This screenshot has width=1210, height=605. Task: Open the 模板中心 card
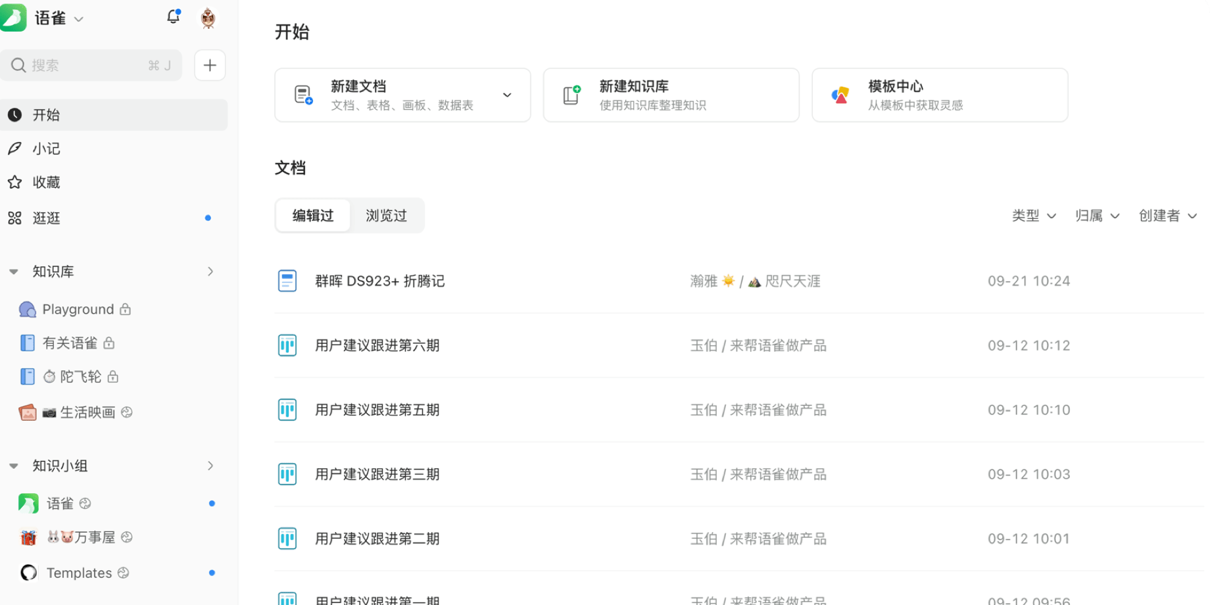(940, 95)
